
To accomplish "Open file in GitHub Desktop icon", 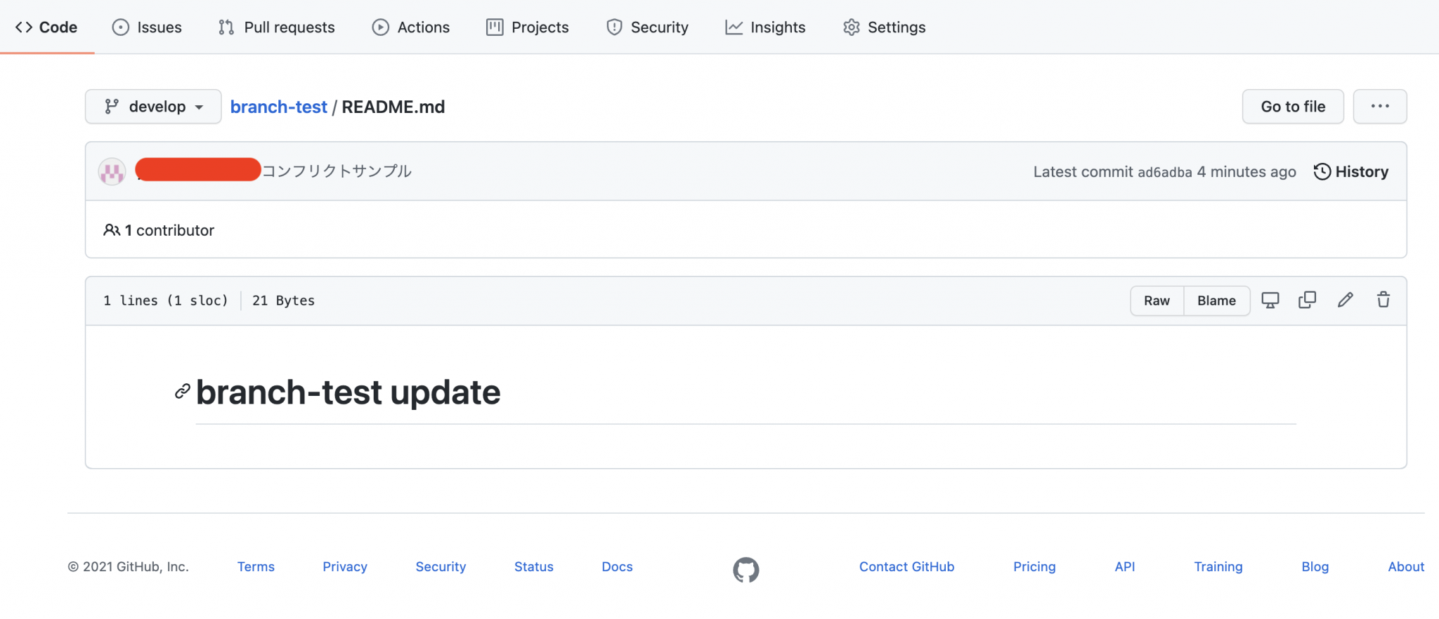I will (1270, 300).
